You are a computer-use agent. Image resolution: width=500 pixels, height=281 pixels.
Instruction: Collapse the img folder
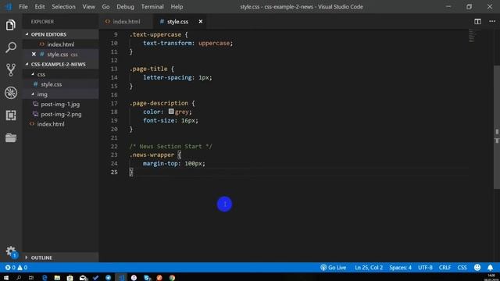point(60,94)
